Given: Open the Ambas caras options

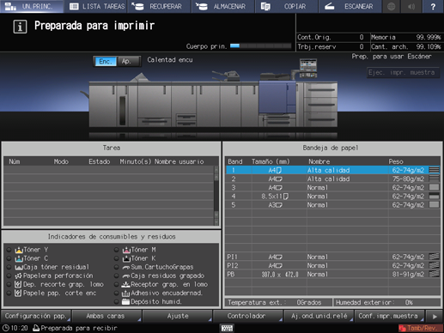Looking at the screenshot, I should 106,316.
